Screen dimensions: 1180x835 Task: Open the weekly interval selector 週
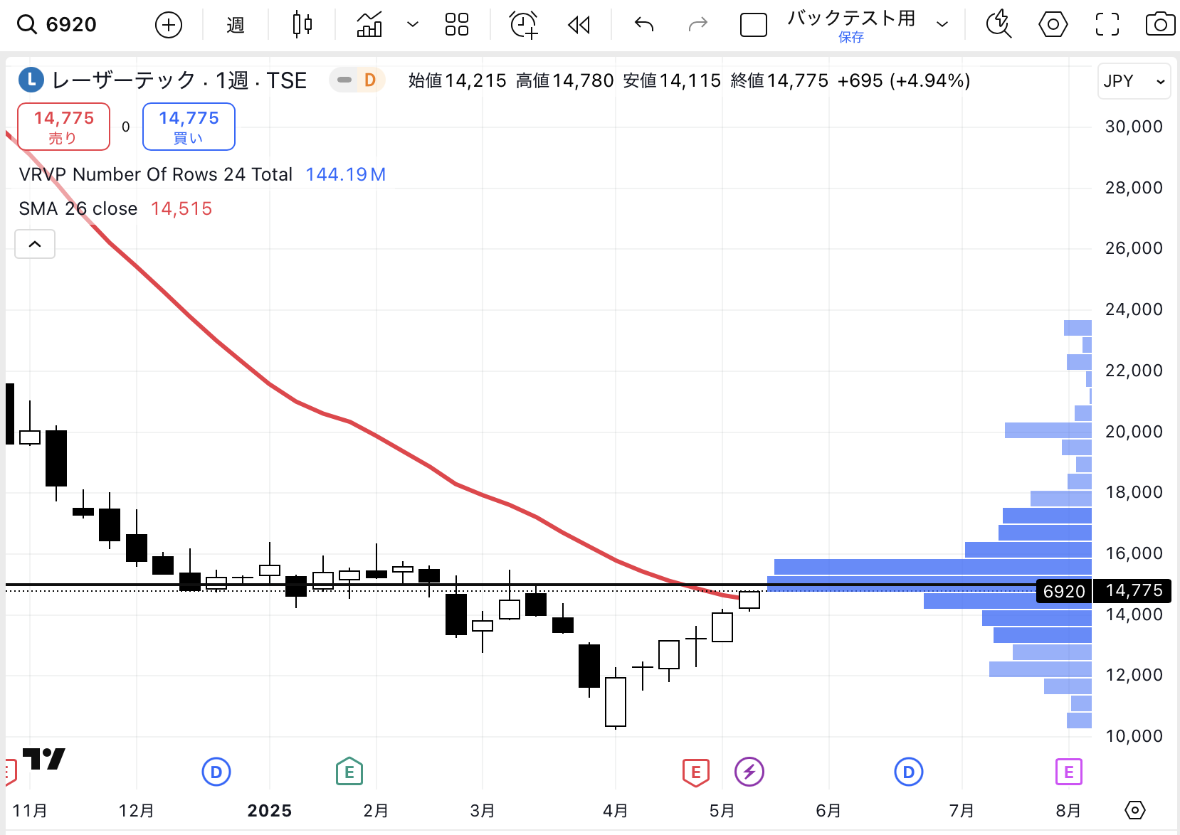click(236, 26)
